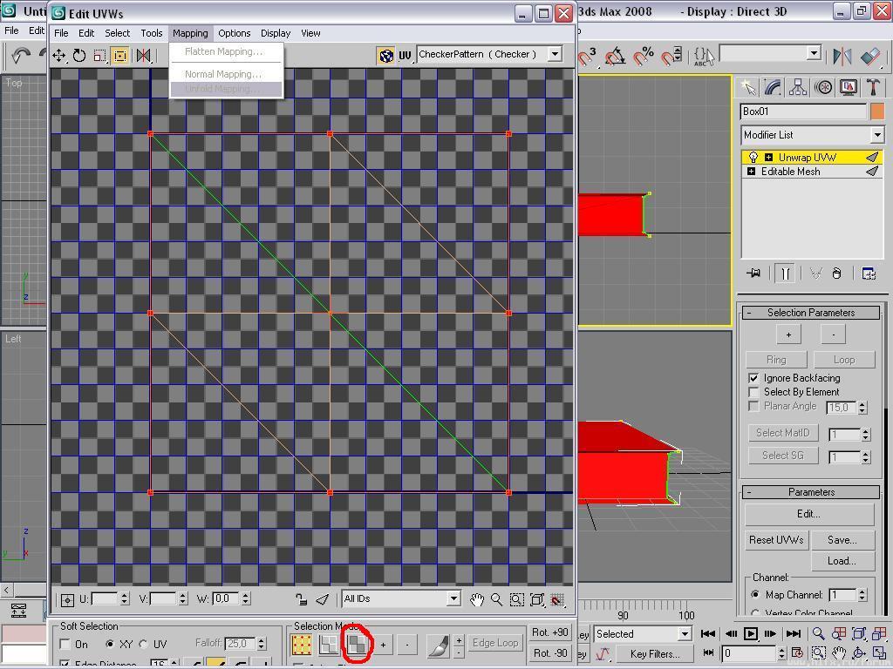Click the Reset UVWs button
This screenshot has height=669, width=893.
[x=775, y=540]
